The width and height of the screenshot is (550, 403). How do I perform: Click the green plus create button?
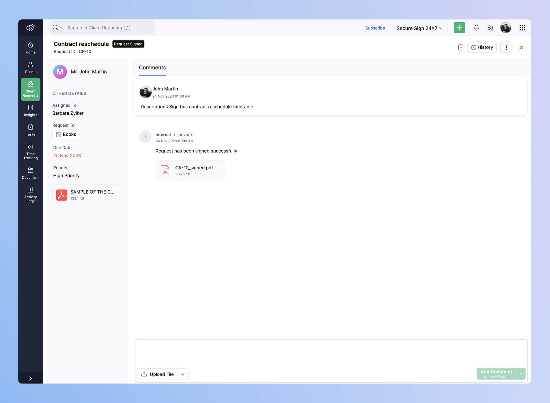coord(459,28)
